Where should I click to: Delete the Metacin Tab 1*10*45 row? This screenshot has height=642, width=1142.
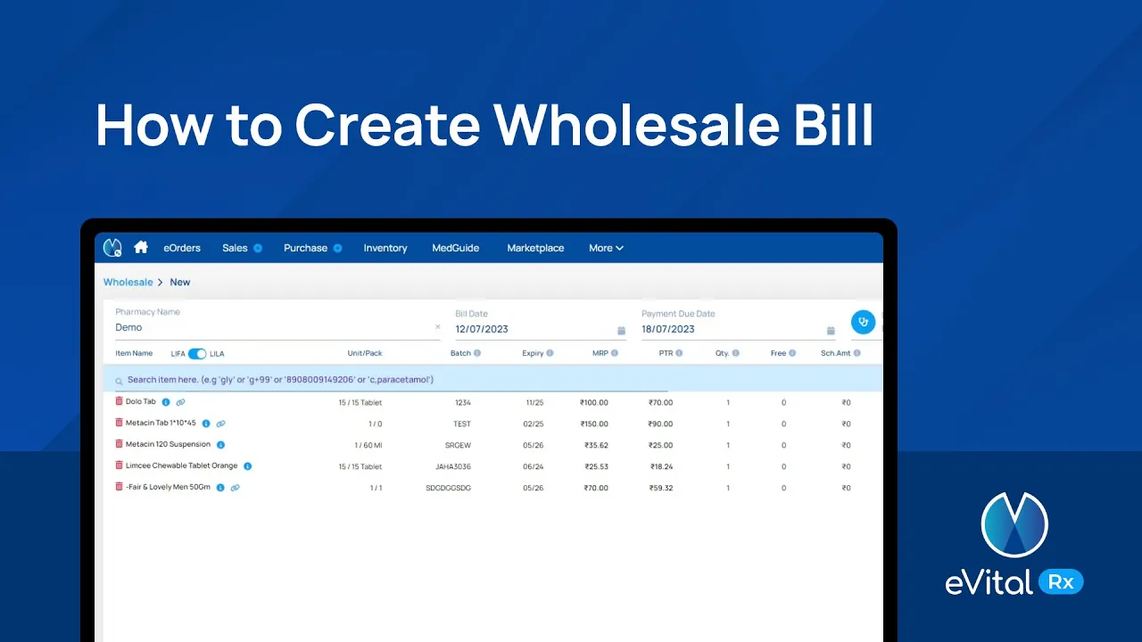119,423
